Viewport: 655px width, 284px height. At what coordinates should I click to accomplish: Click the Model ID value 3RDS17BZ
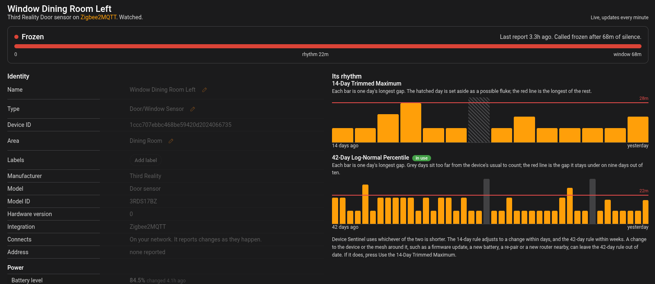(143, 201)
